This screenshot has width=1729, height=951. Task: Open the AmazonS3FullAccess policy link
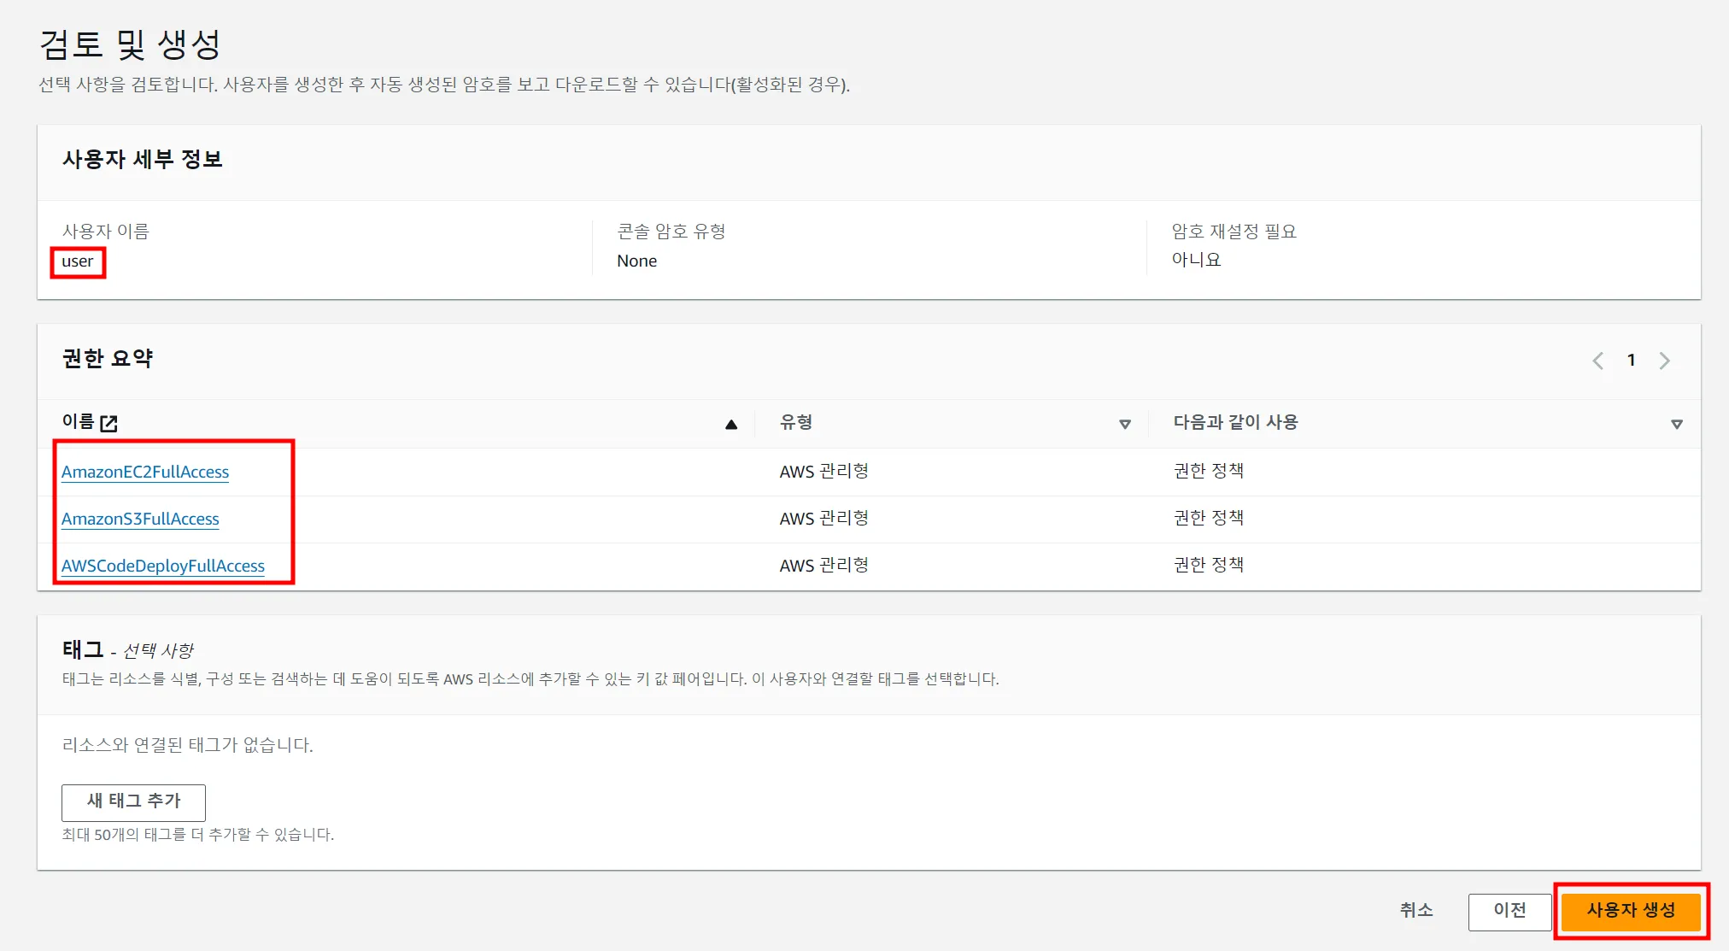coord(140,519)
